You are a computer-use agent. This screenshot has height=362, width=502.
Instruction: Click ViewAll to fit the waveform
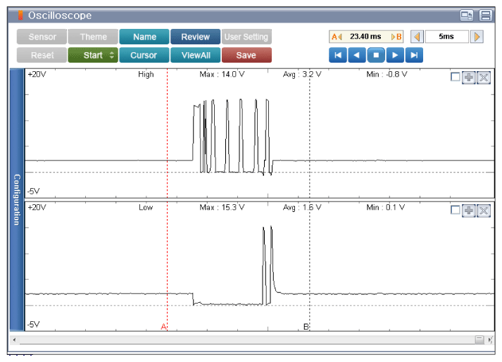(x=195, y=55)
